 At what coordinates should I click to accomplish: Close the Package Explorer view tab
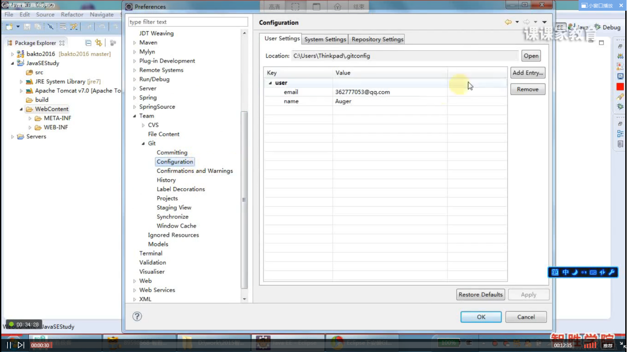[62, 43]
